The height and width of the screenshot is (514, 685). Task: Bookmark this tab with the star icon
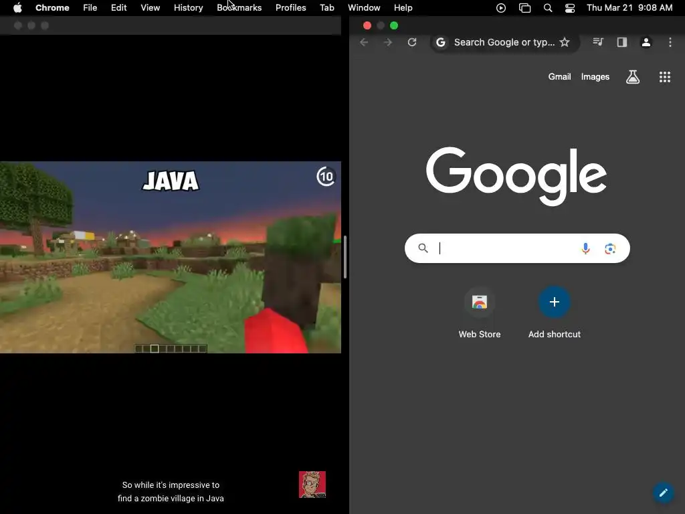pos(565,42)
